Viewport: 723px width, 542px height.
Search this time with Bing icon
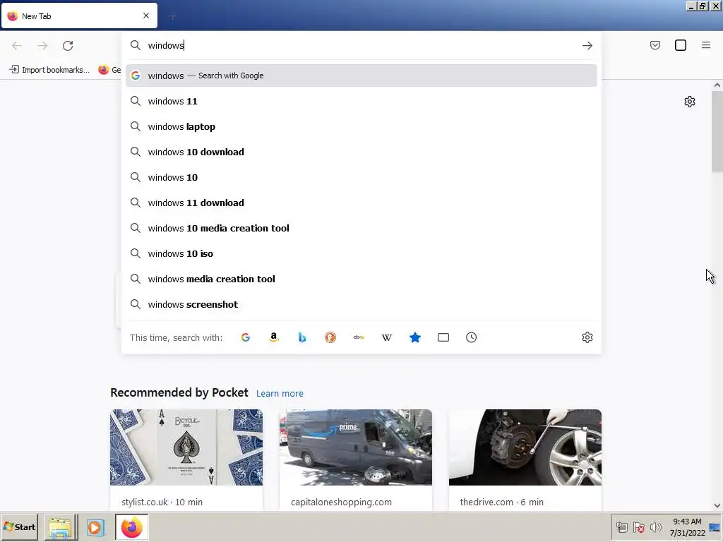click(302, 337)
